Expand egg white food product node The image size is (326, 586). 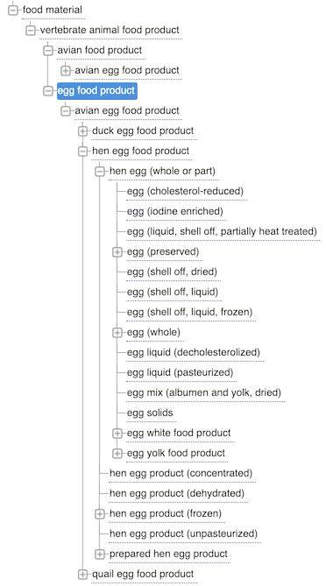pyautogui.click(x=117, y=434)
